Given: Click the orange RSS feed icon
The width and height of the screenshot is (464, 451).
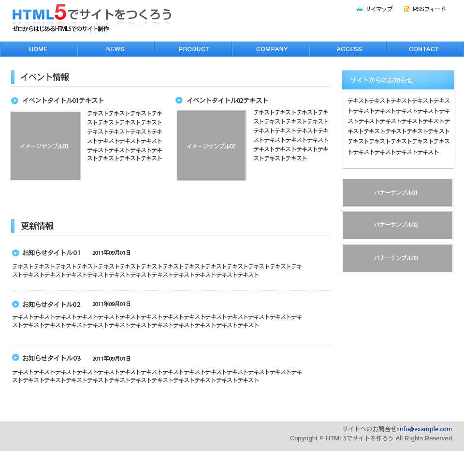Looking at the screenshot, I should tap(406, 9).
